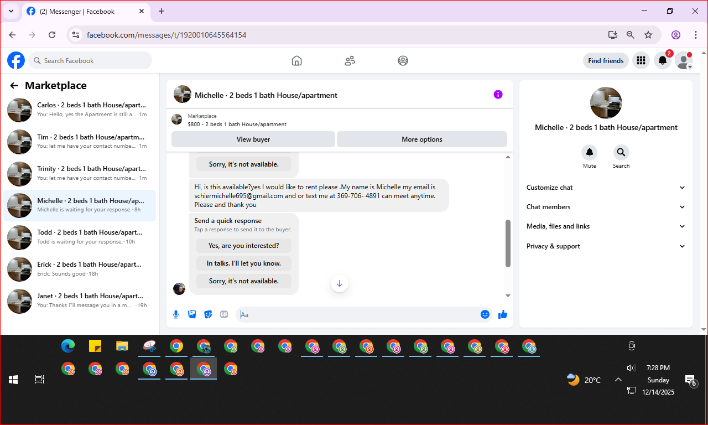This screenshot has width=708, height=425.
Task: Open conversation information purple icon
Action: [498, 95]
